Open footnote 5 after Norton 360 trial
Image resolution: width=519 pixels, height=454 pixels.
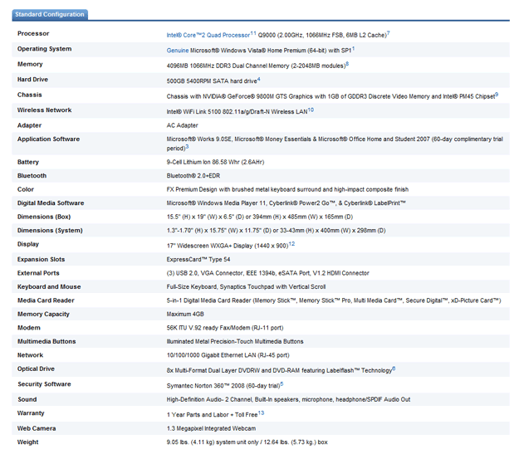pos(282,383)
